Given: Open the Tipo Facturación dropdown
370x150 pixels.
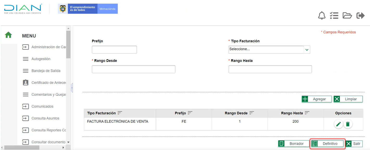Looking at the screenshot, I should tap(269, 50).
